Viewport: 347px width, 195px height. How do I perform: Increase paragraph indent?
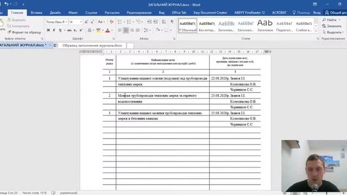(x=156, y=22)
